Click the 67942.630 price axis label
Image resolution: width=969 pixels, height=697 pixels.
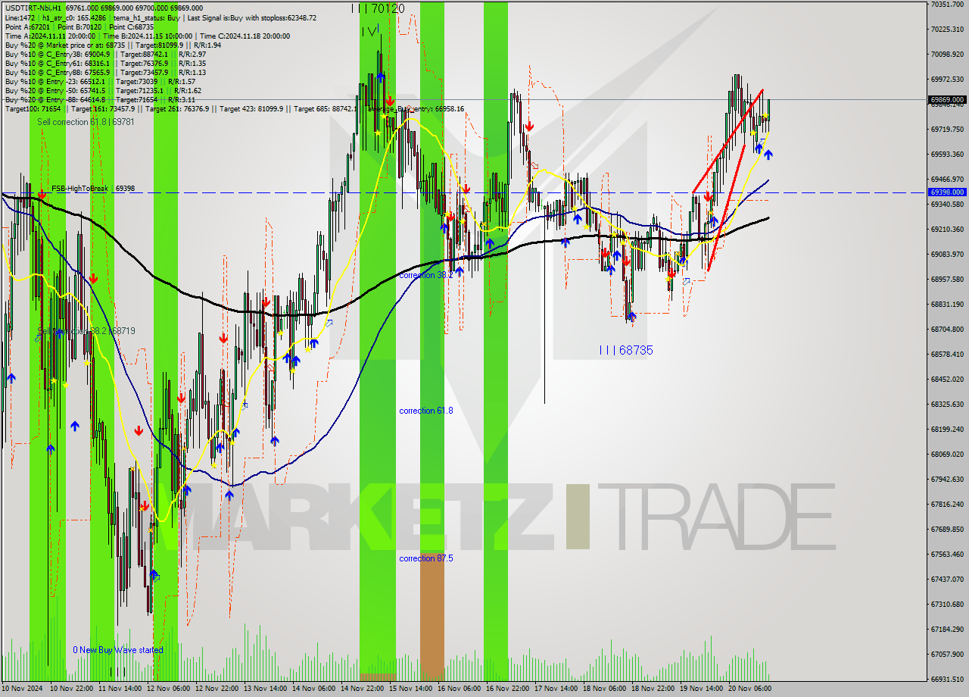tap(947, 479)
